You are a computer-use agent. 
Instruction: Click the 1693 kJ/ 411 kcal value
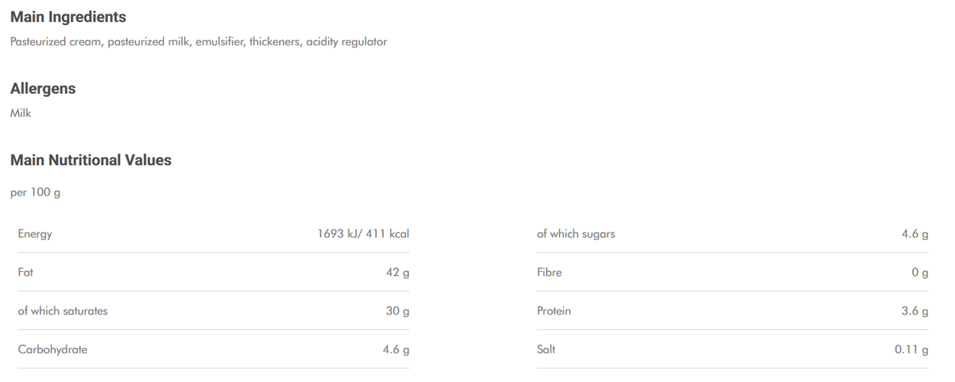click(x=363, y=234)
